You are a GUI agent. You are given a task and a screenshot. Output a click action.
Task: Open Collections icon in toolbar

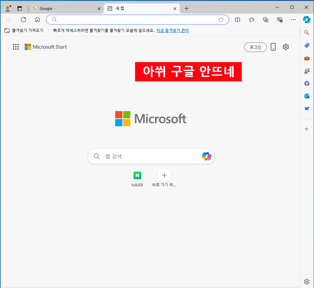266,20
